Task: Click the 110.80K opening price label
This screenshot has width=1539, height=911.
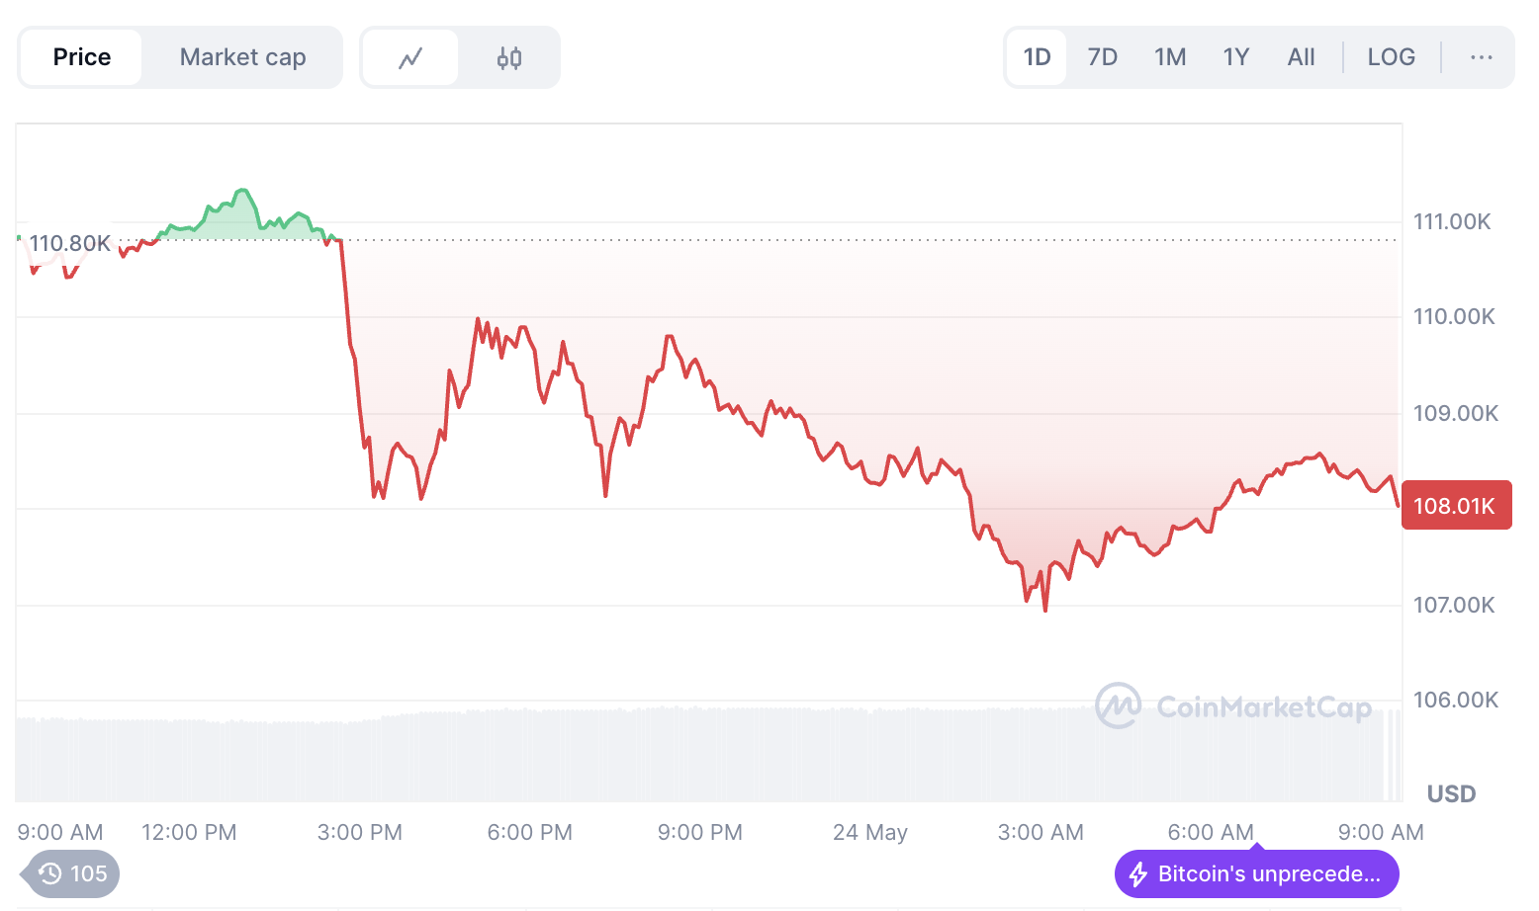Action: click(x=70, y=243)
